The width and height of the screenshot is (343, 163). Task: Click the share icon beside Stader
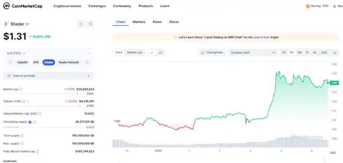coord(91,24)
